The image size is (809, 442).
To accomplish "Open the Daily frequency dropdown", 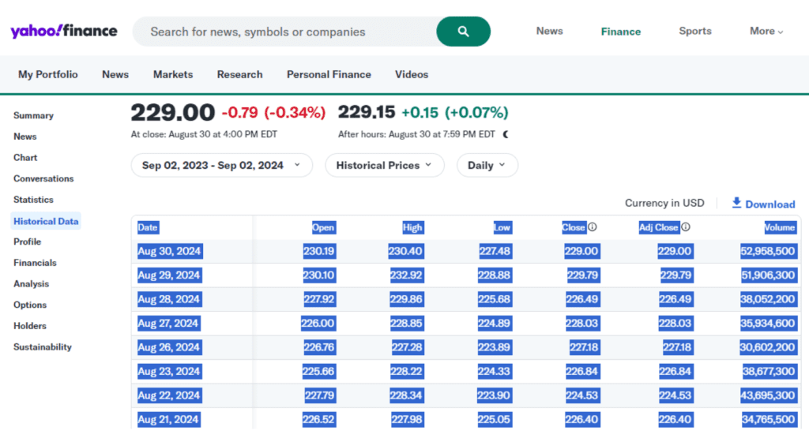I will tap(487, 166).
